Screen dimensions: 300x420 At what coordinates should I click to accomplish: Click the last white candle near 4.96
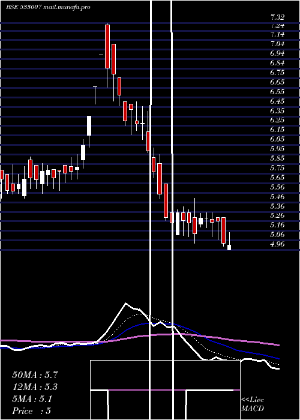229,247
